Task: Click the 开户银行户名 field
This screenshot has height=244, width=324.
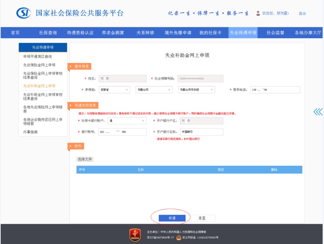Action: click(x=202, y=121)
